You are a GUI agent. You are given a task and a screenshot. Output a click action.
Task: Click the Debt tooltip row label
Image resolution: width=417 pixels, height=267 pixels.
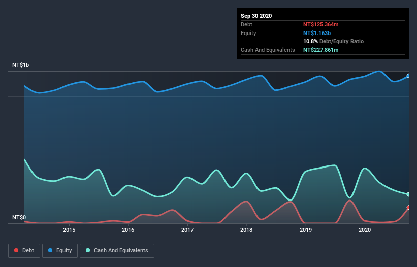click(246, 24)
